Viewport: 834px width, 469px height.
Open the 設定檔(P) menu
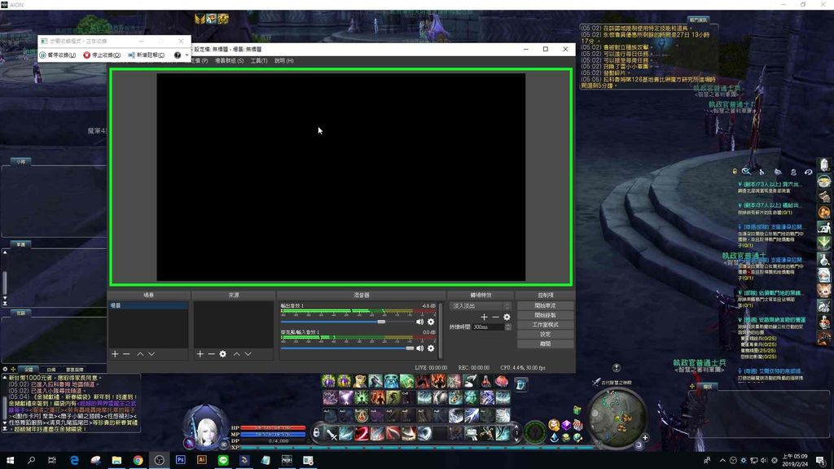coord(200,60)
